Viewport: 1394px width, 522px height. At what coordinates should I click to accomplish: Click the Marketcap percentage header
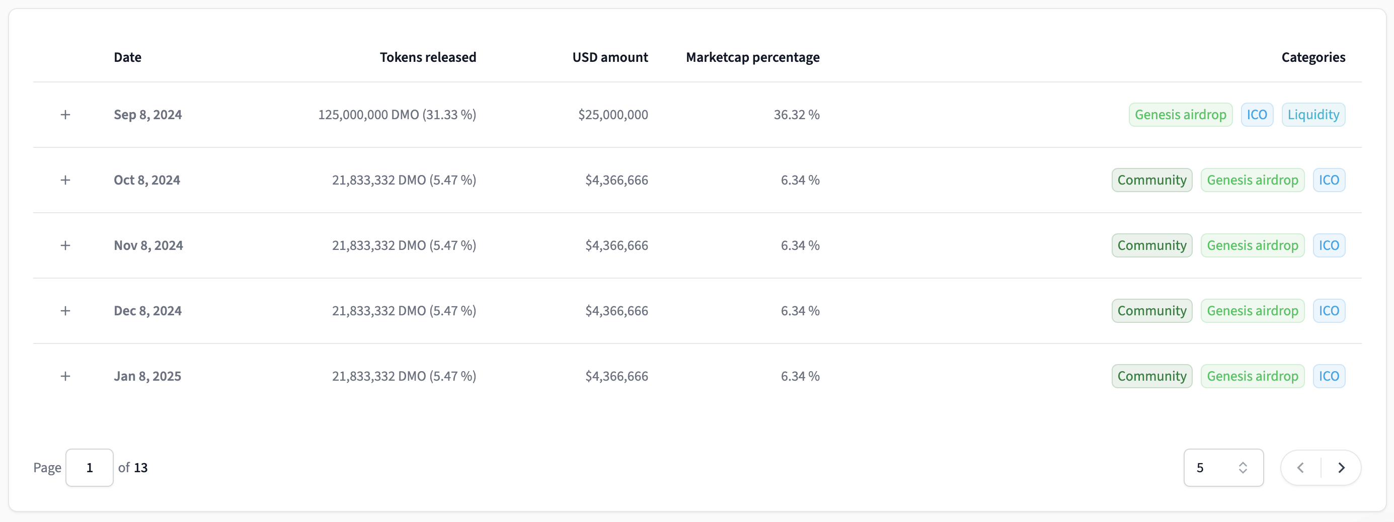[752, 57]
